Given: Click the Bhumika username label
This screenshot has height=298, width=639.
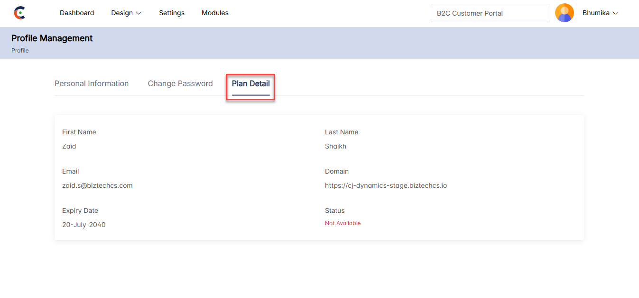Looking at the screenshot, I should [596, 13].
